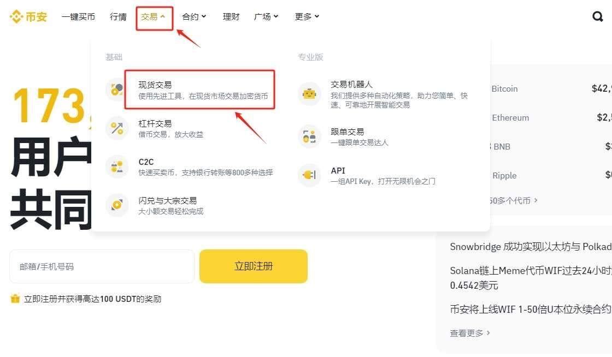This screenshot has height=357, width=612.
Task: Open the 一键买币 menu item
Action: (x=78, y=16)
